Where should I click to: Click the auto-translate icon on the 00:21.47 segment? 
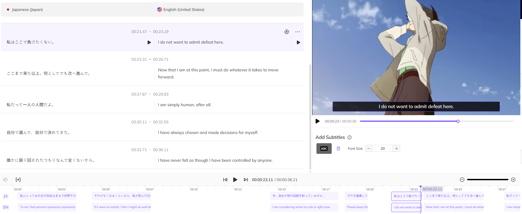[287, 32]
